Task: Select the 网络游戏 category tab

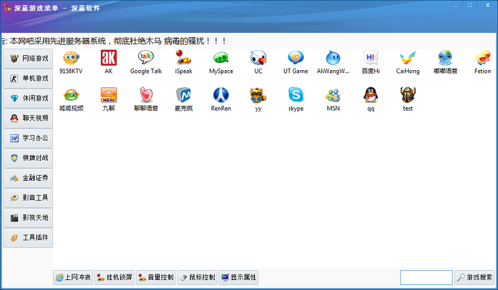Action: click(28, 59)
